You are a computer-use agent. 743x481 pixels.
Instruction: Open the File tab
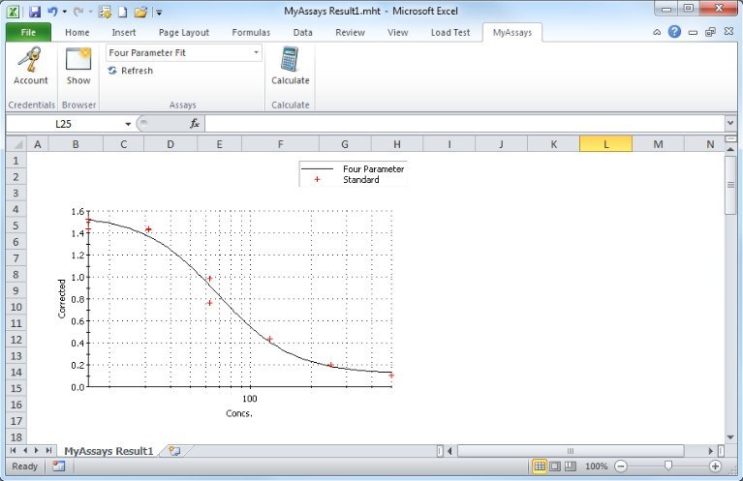[x=28, y=32]
